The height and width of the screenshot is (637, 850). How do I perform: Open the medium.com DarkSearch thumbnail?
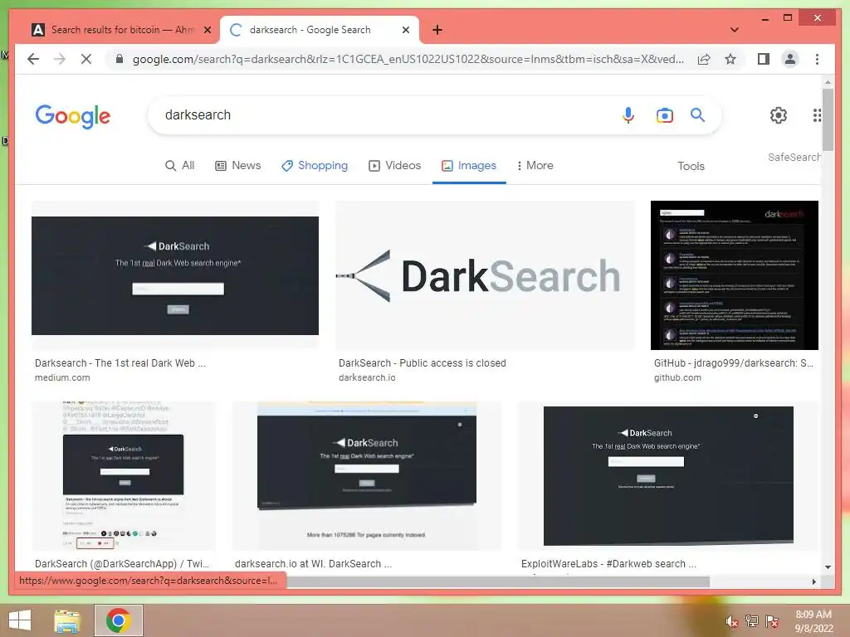175,275
